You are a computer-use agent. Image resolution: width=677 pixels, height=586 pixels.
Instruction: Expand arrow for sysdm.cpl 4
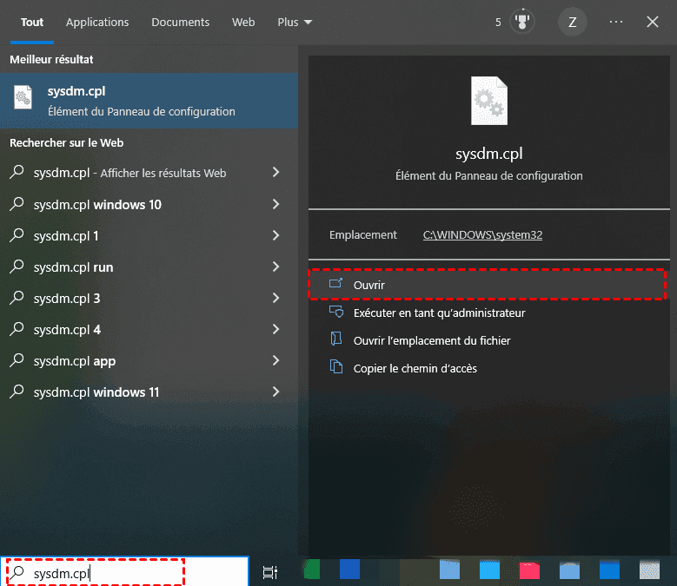(275, 329)
